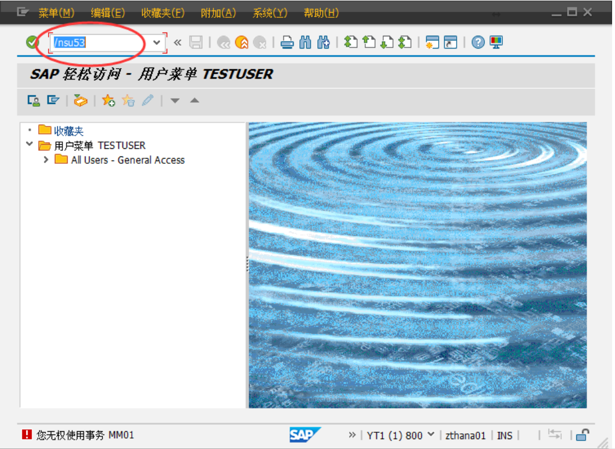Image resolution: width=615 pixels, height=449 pixels.
Task: Open the command field history dropdown
Action: point(157,42)
